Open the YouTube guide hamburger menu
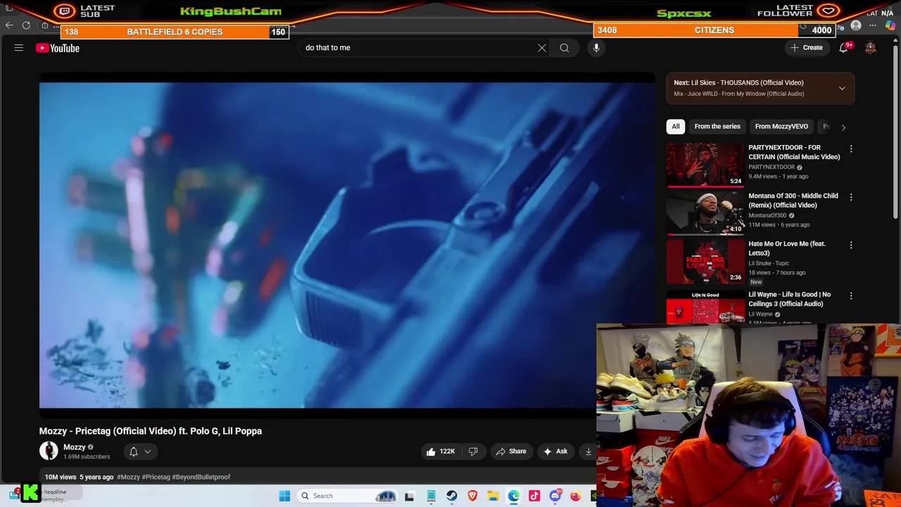Viewport: 901px width, 507px height. (x=19, y=48)
